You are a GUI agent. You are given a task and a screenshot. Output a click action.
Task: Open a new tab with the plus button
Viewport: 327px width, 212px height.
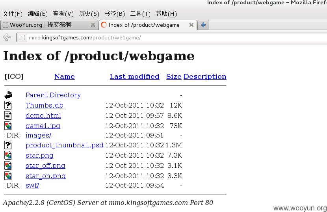pyautogui.click(x=203, y=25)
